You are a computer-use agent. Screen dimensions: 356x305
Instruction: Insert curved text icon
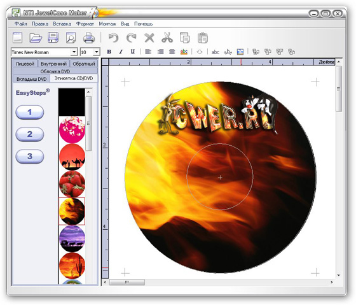(x=228, y=52)
